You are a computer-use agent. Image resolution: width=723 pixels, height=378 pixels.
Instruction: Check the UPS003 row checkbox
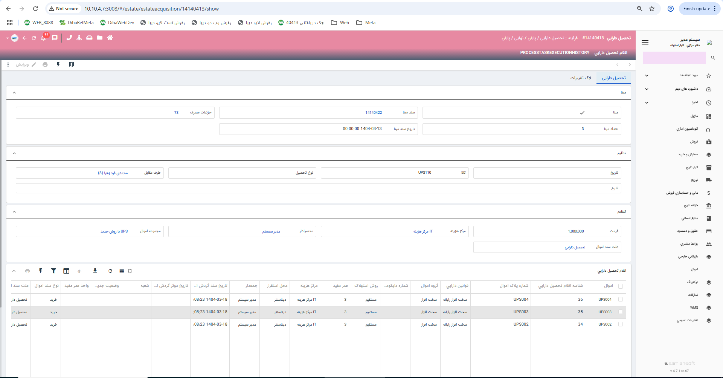point(621,312)
